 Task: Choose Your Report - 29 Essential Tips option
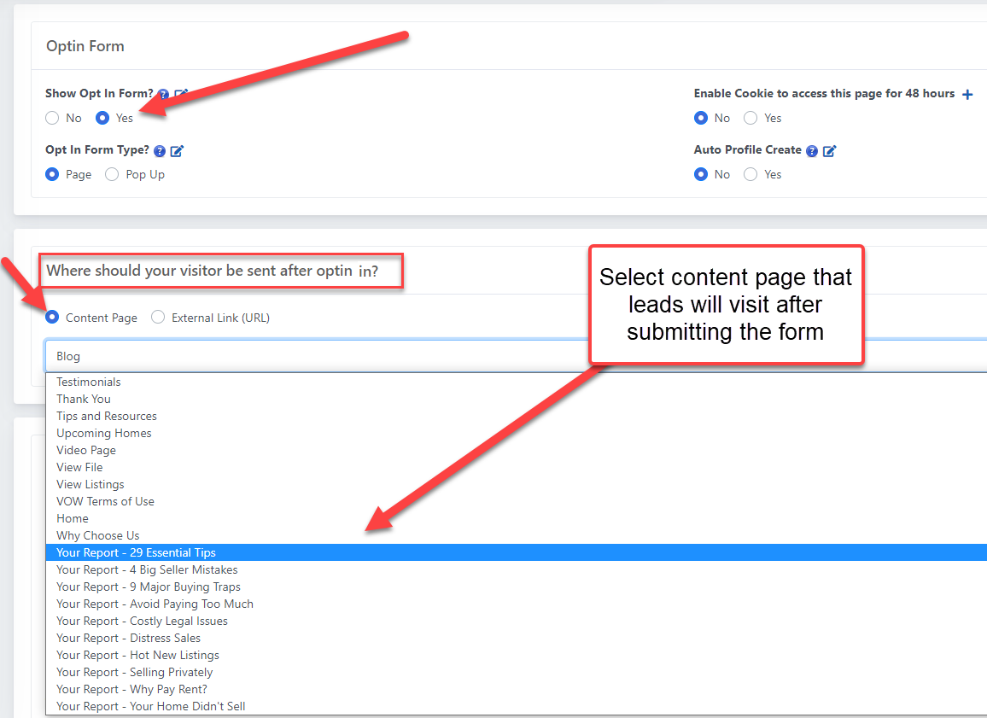[137, 552]
